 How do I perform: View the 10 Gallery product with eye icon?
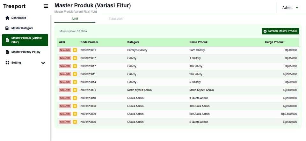tap(75, 66)
